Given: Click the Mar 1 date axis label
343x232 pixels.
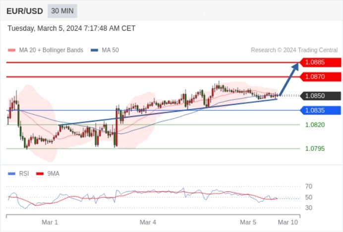Looking at the screenshot, I should pyautogui.click(x=50, y=223).
